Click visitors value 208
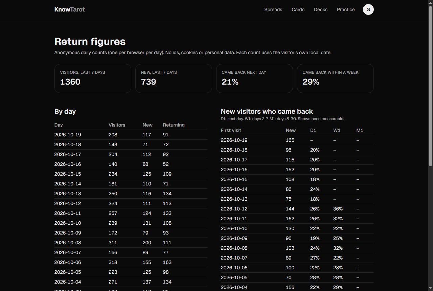This screenshot has width=433, height=291. 113,135
